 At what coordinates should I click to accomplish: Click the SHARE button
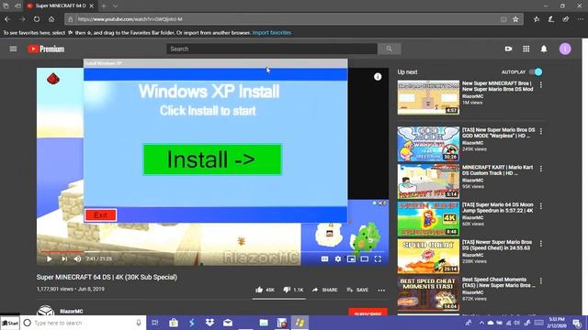click(x=324, y=290)
